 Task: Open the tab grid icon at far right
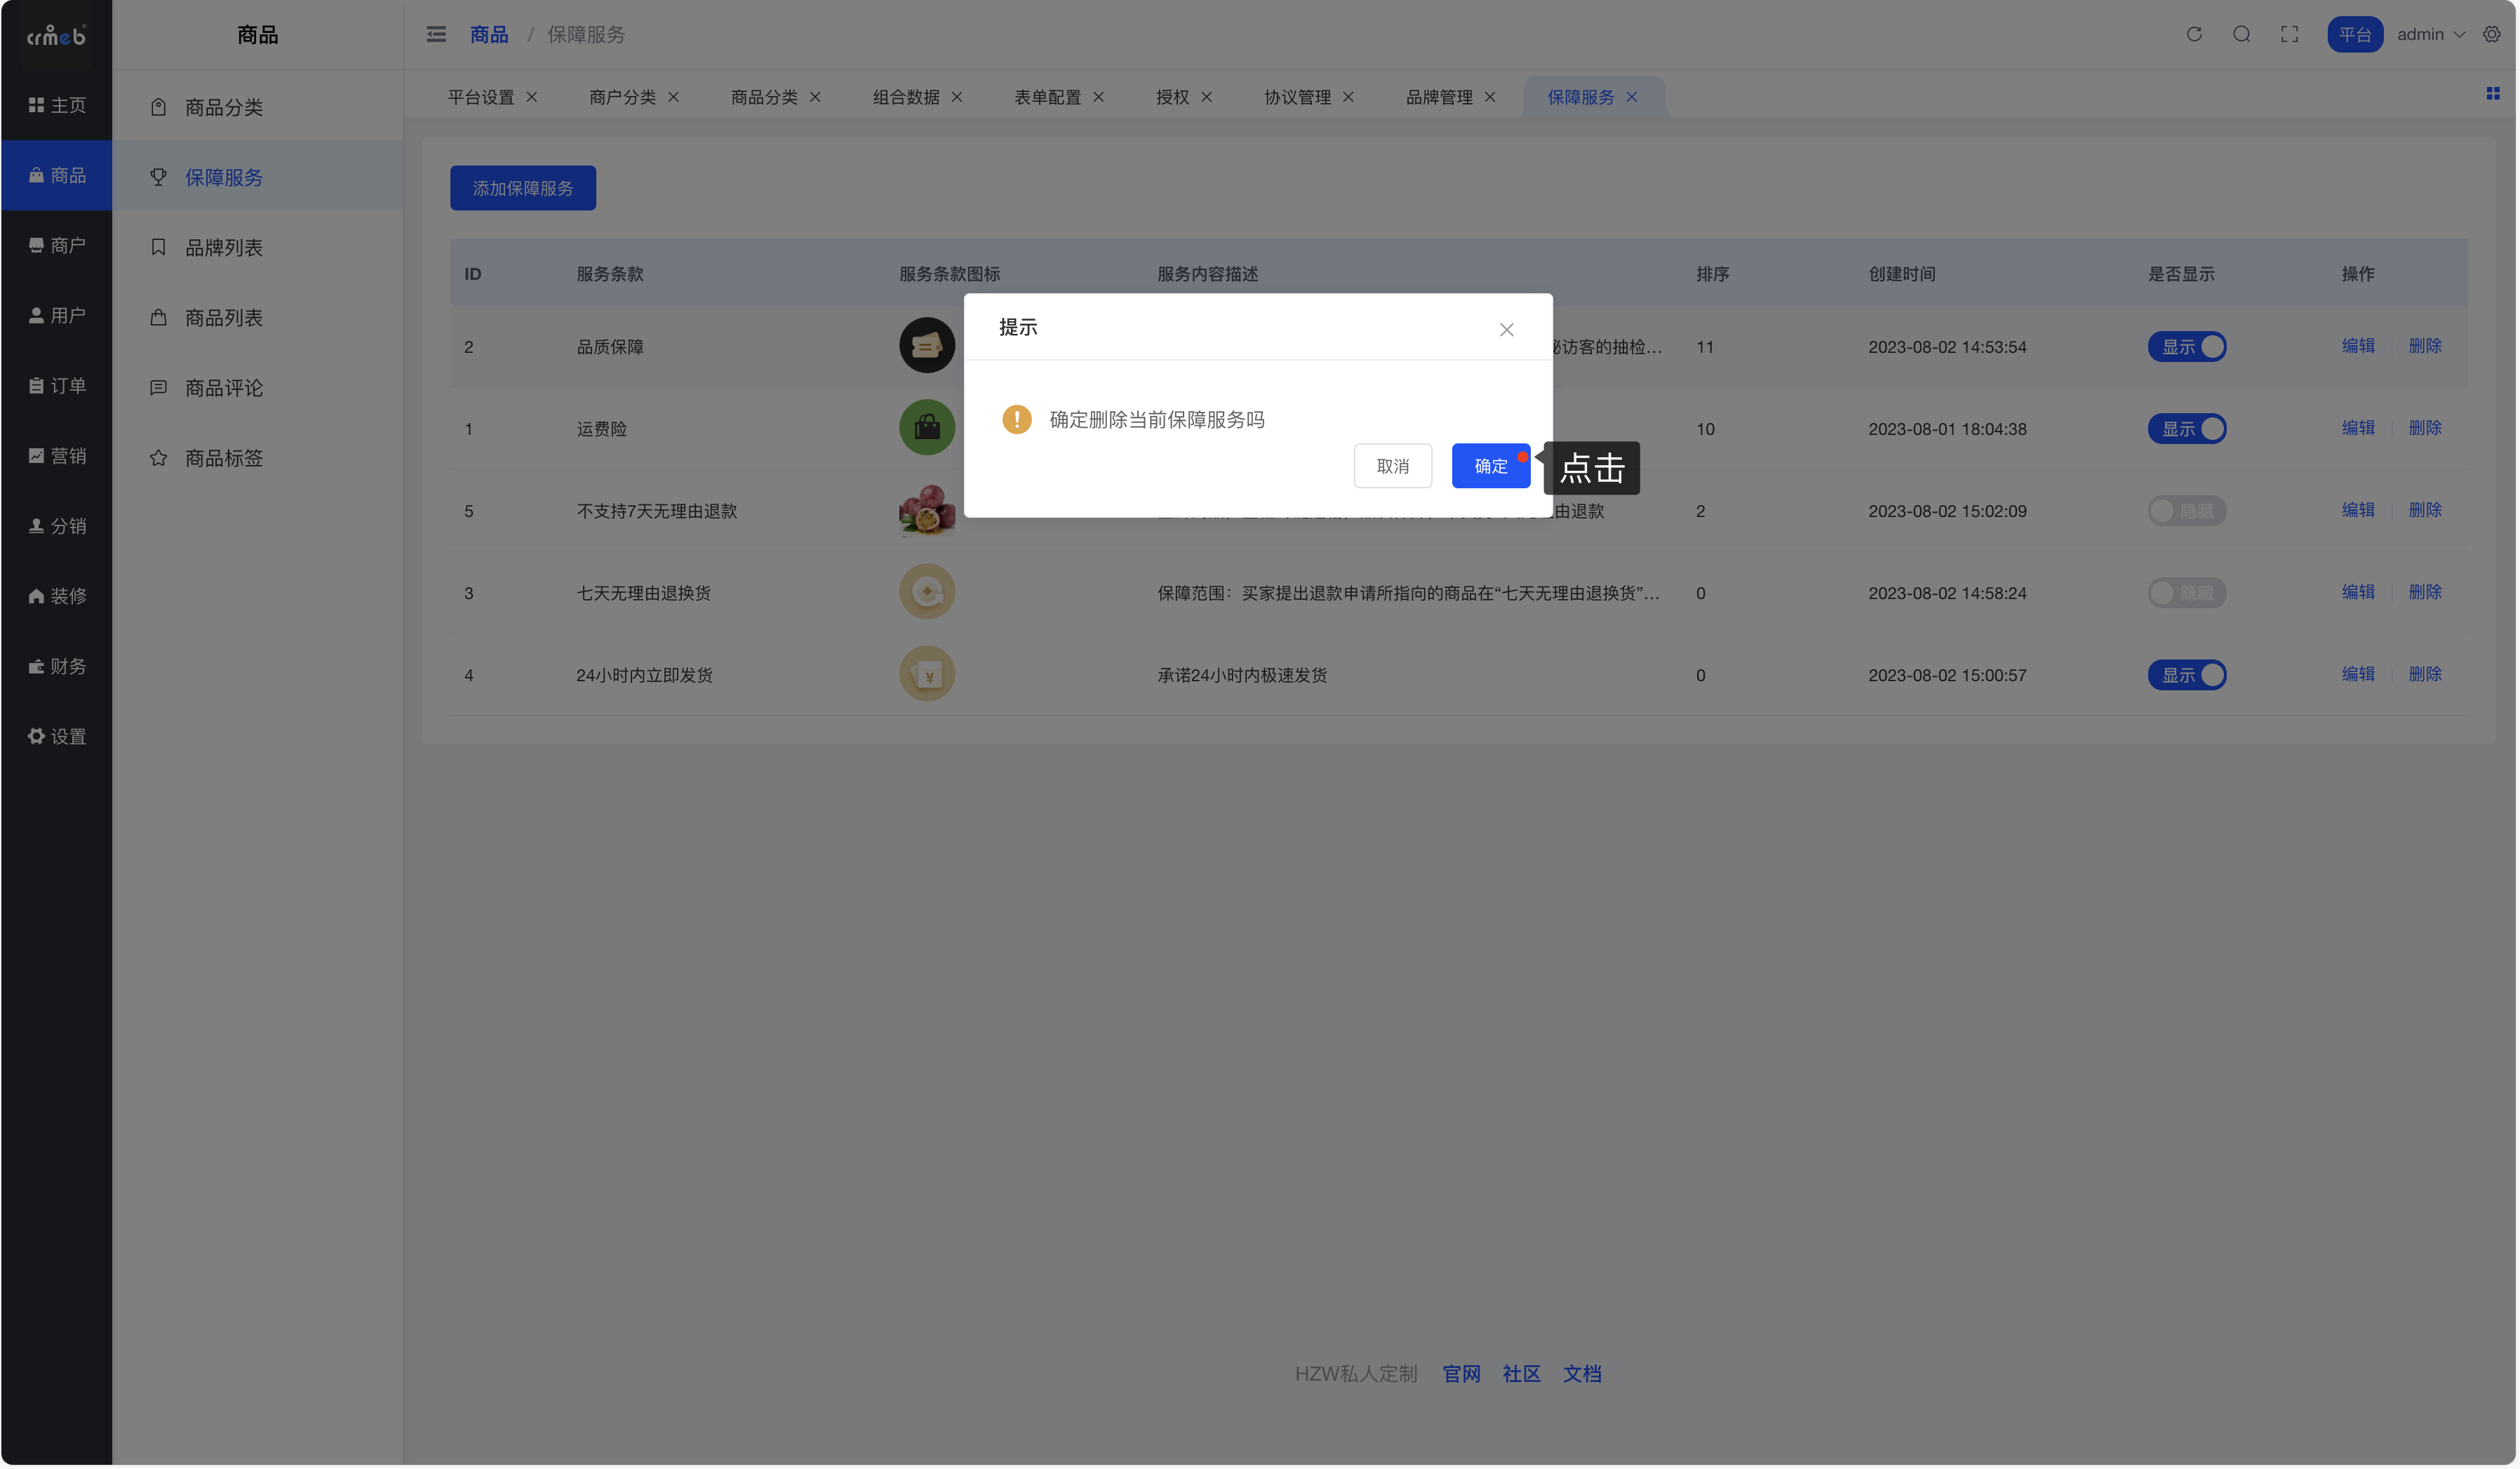[x=2492, y=94]
